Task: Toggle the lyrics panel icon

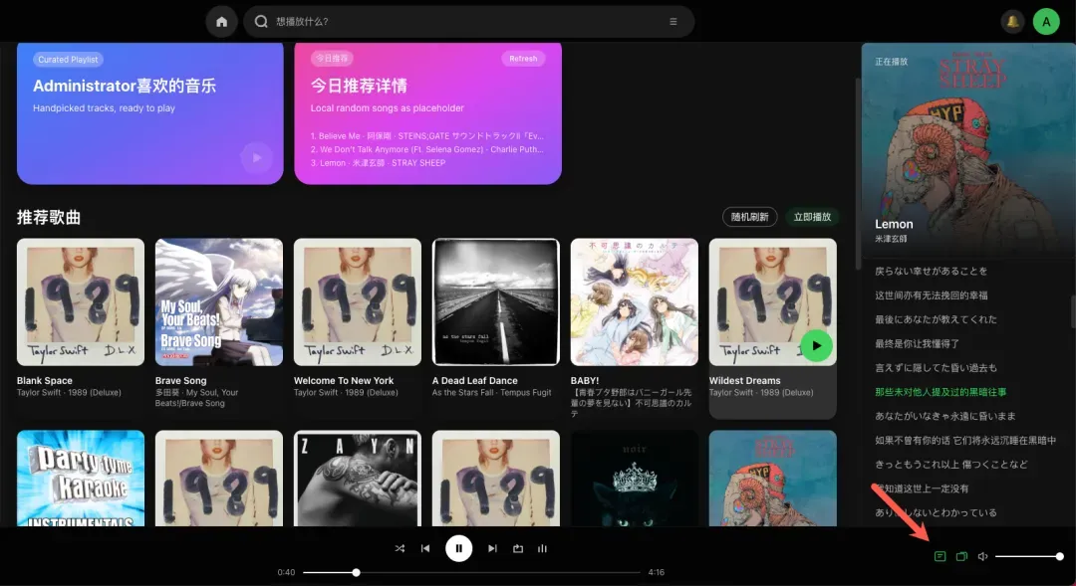Action: click(940, 556)
